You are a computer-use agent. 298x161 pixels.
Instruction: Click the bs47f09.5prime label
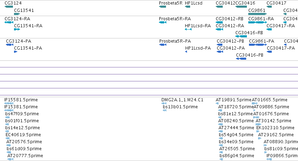(22, 114)
